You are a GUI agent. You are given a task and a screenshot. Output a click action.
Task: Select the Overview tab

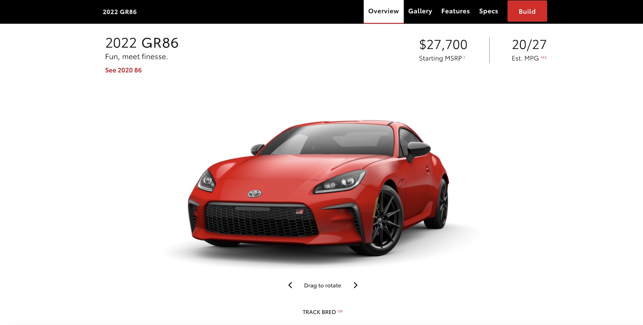pos(383,11)
